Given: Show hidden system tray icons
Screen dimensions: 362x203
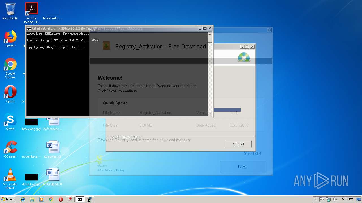Looking at the screenshot, I should pyautogui.click(x=315, y=199).
